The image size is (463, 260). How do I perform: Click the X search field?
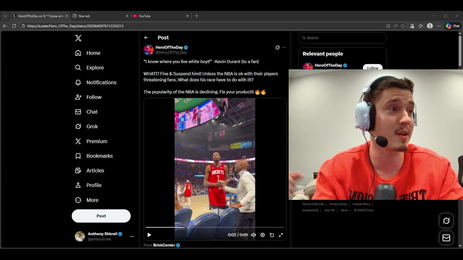tap(343, 38)
